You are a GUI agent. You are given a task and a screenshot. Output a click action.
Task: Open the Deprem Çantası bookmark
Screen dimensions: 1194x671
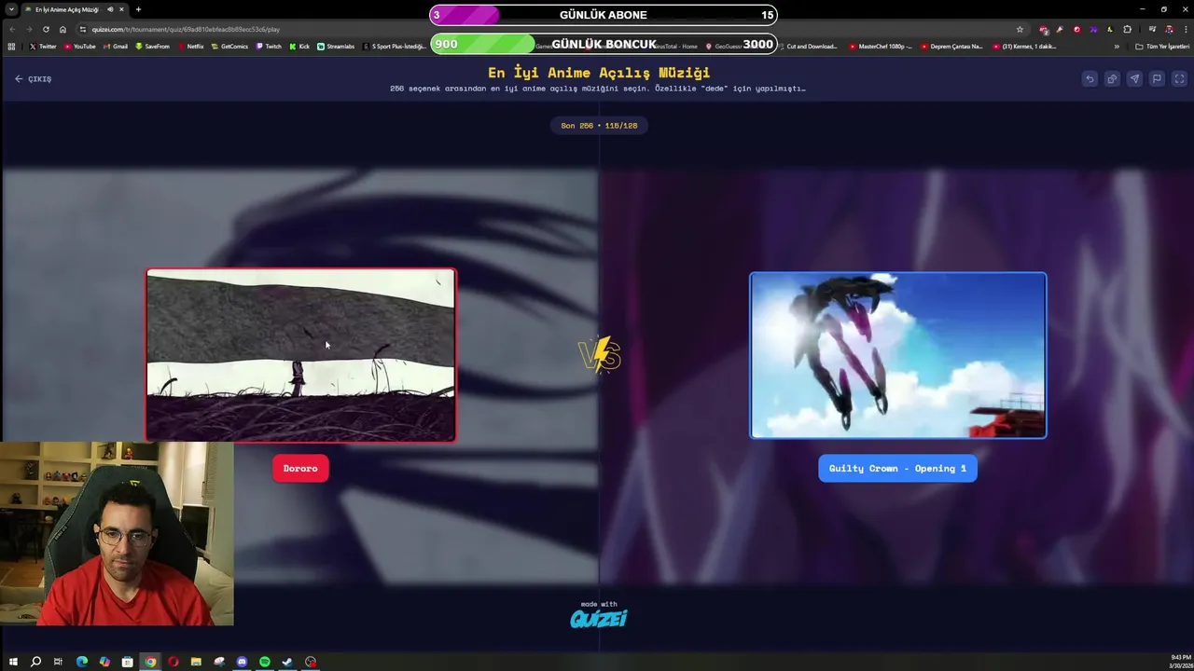(x=951, y=46)
